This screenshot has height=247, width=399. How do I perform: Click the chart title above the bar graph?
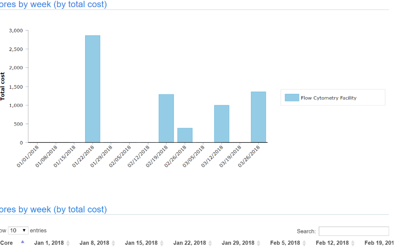point(53,4)
